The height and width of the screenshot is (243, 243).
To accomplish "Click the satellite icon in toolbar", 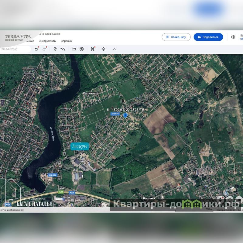I will [x=93, y=49].
